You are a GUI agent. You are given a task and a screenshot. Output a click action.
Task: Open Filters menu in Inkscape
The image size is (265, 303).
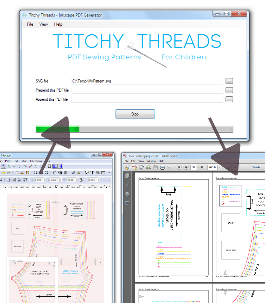pyautogui.click(x=24, y=161)
